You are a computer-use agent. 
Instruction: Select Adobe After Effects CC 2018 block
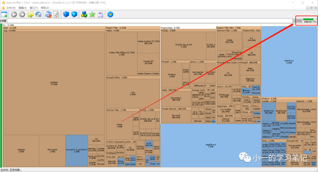(122, 53)
